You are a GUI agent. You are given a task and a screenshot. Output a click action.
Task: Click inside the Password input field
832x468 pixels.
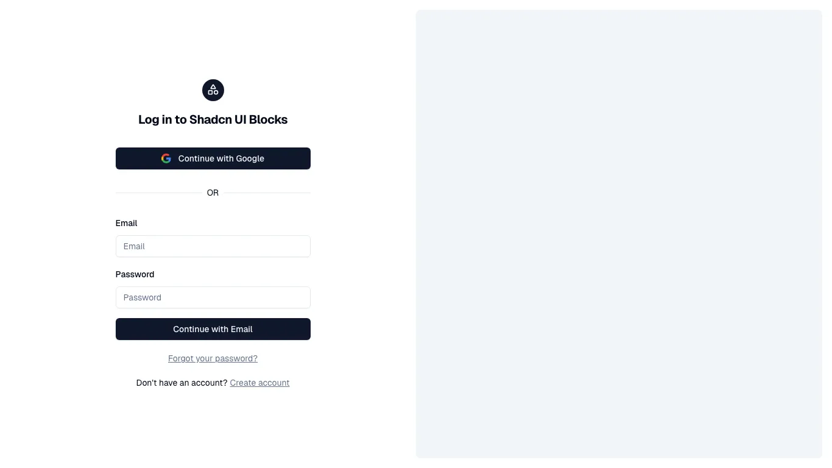click(213, 297)
